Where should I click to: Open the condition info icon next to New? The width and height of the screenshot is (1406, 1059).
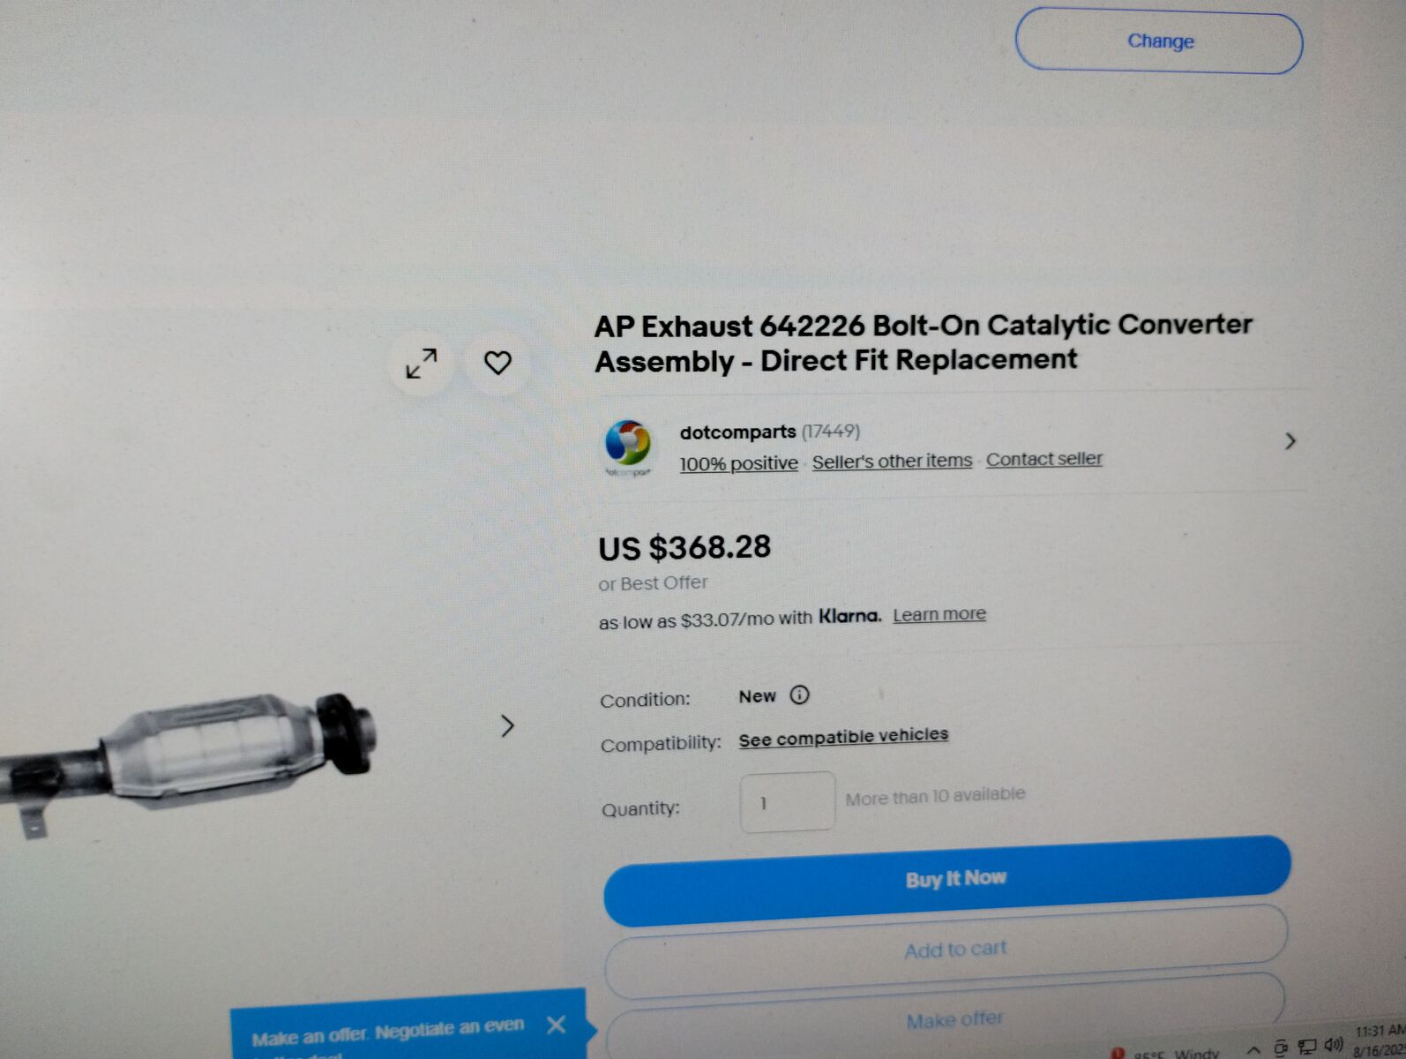coord(799,695)
